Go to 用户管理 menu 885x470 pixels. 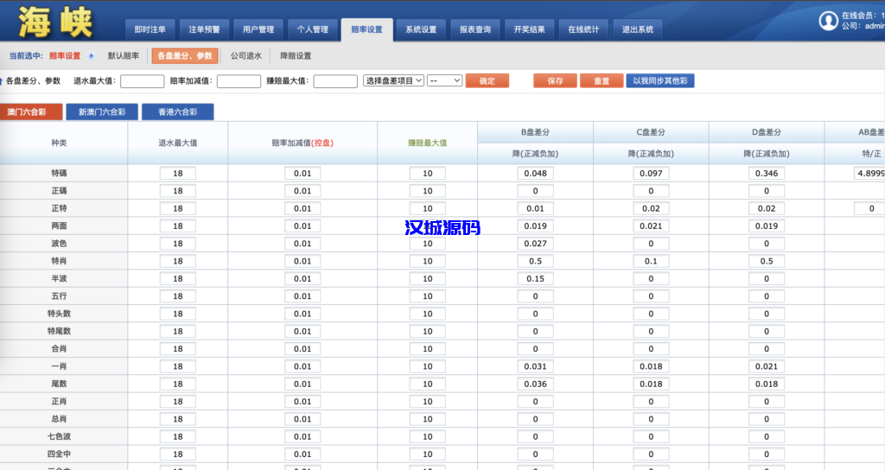(x=258, y=30)
